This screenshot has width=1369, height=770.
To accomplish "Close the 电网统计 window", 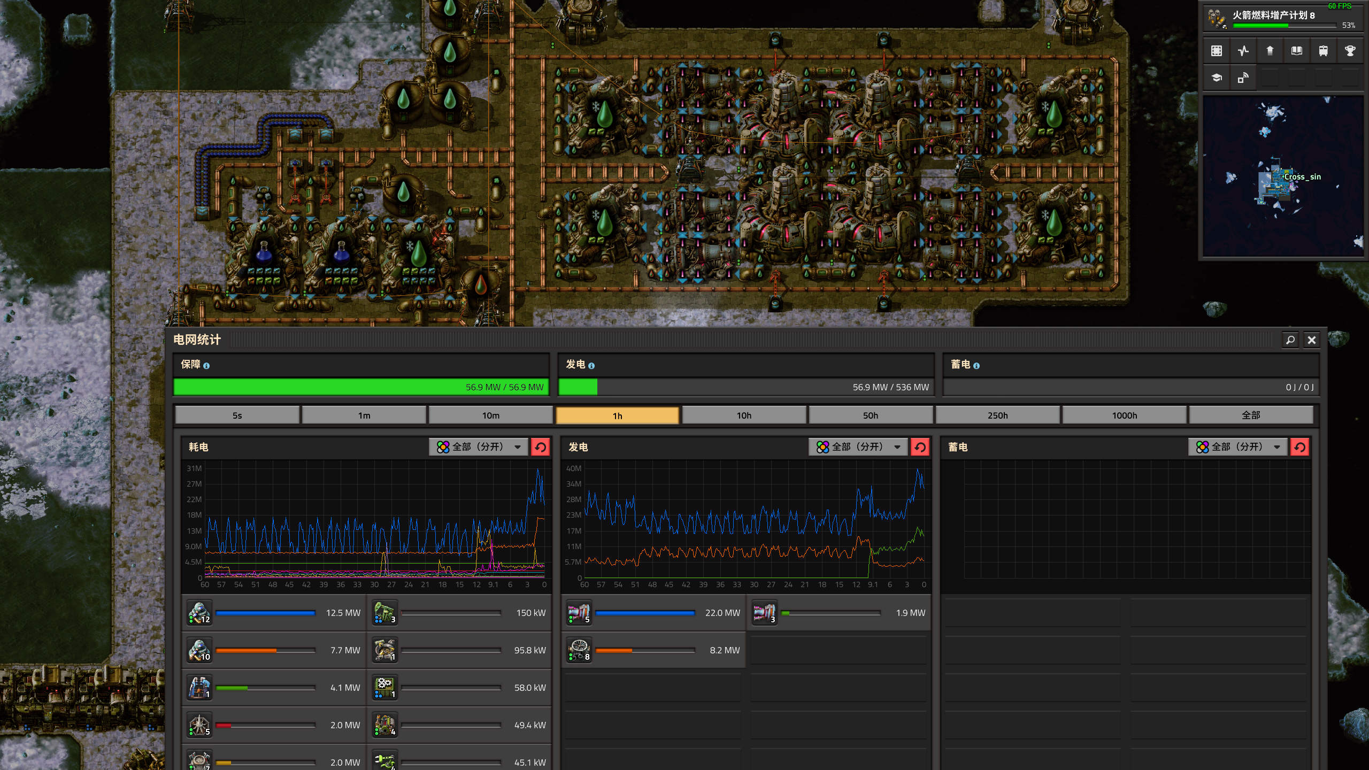I will [1312, 340].
